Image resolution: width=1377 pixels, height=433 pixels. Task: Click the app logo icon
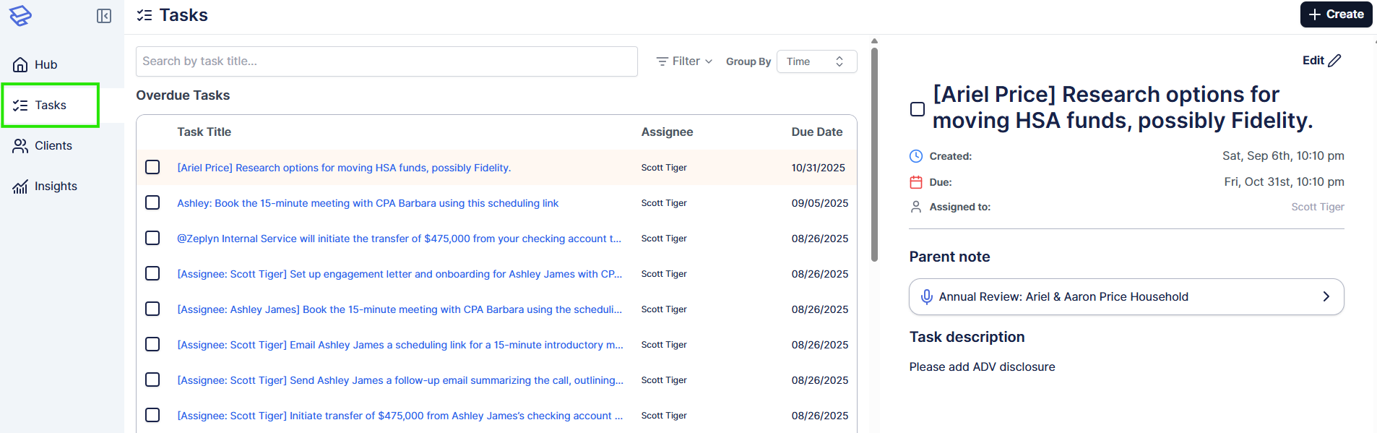20,15
